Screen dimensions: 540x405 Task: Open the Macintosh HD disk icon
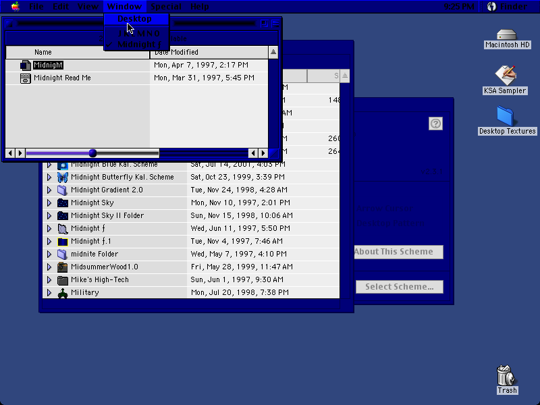(507, 35)
